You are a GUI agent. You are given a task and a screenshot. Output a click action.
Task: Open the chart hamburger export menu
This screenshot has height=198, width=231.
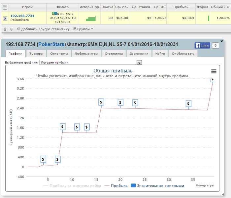tap(214, 71)
